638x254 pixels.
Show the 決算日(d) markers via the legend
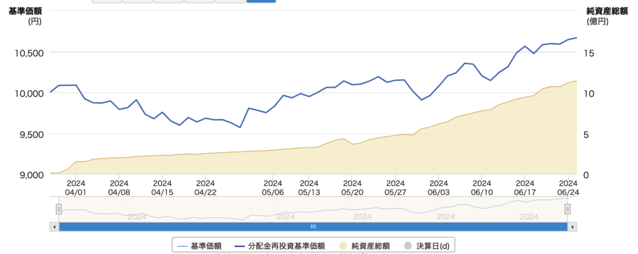point(427,247)
